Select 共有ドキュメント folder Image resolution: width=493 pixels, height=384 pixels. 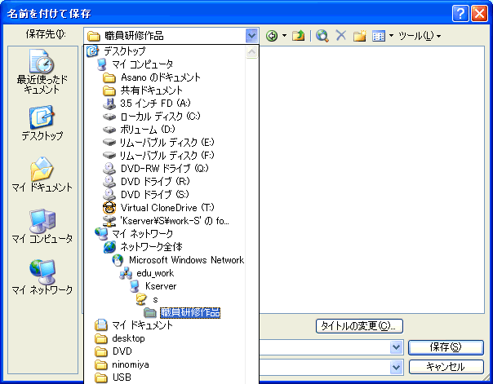click(143, 90)
